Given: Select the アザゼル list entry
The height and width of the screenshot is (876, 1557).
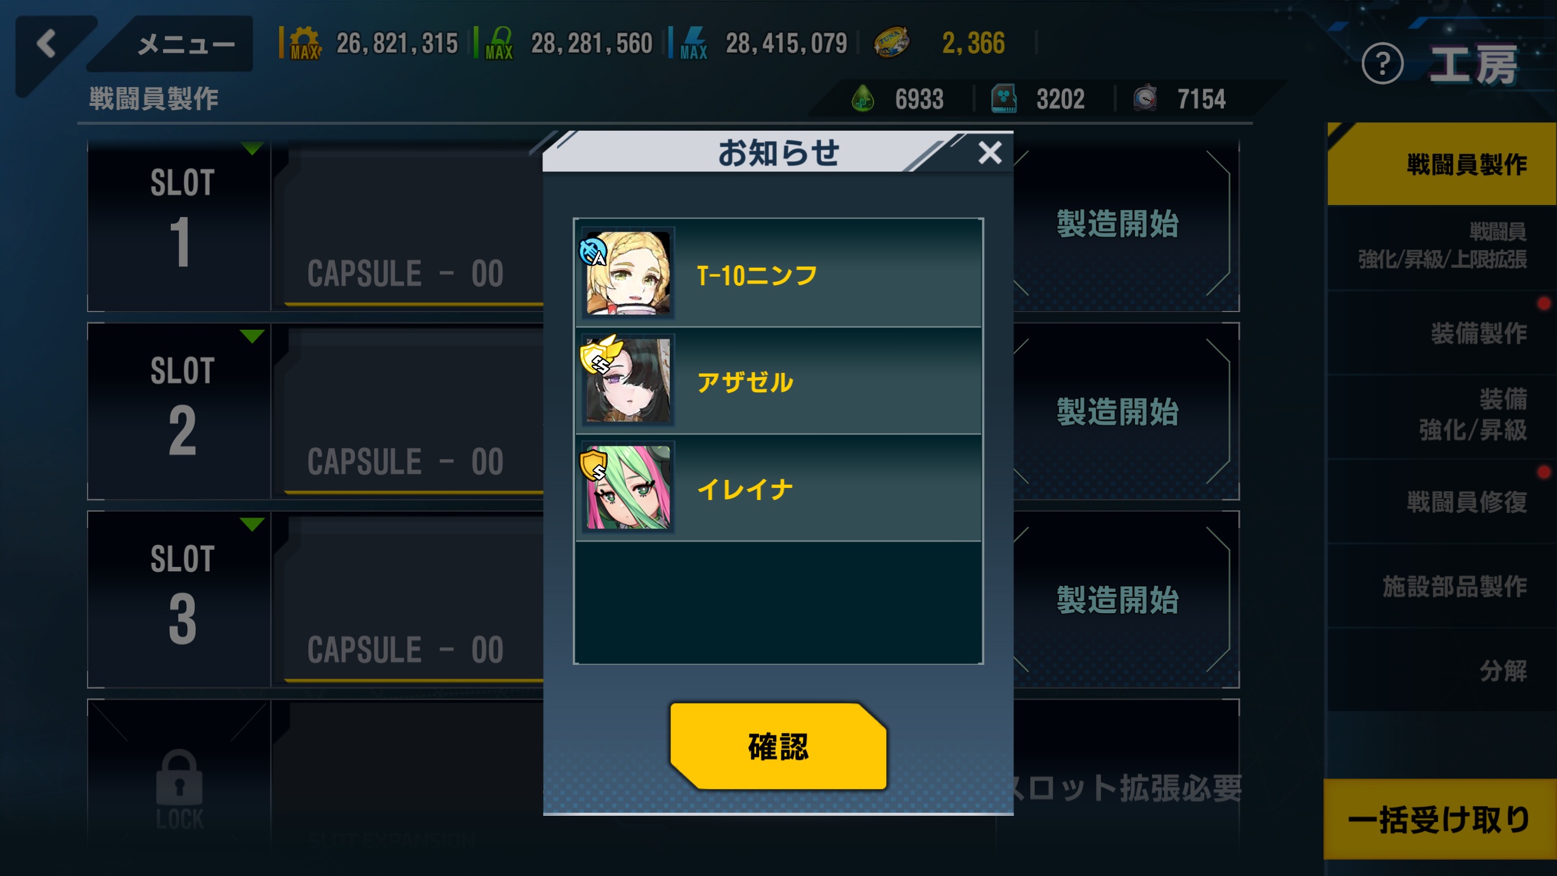Looking at the screenshot, I should 778,381.
